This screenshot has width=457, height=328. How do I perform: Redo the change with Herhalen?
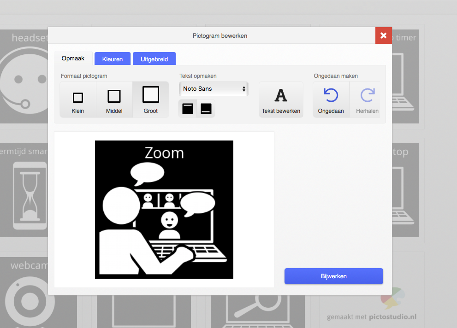tap(366, 99)
